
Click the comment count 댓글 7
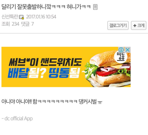click(x=27, y=24)
